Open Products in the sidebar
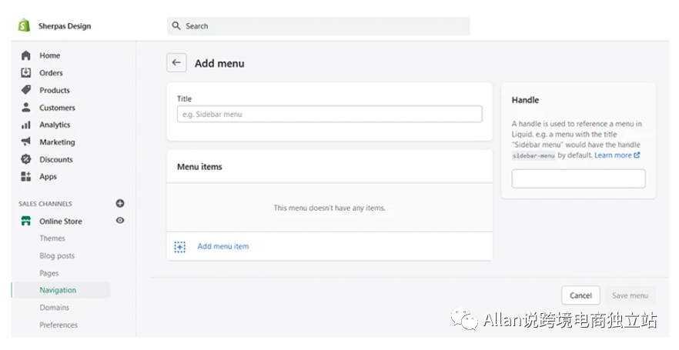This screenshot has width=679, height=350. [55, 90]
